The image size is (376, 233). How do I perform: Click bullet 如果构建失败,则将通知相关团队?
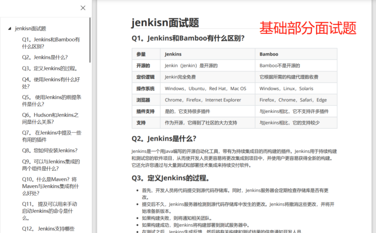point(177,218)
